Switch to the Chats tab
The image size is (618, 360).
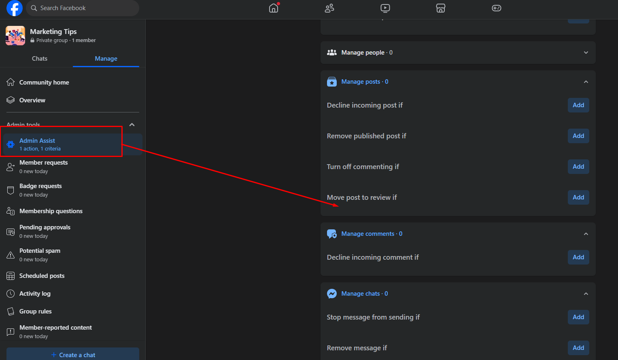pyautogui.click(x=40, y=59)
